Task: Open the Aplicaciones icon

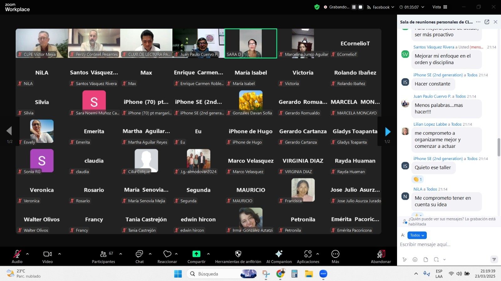Action: tap(308, 254)
